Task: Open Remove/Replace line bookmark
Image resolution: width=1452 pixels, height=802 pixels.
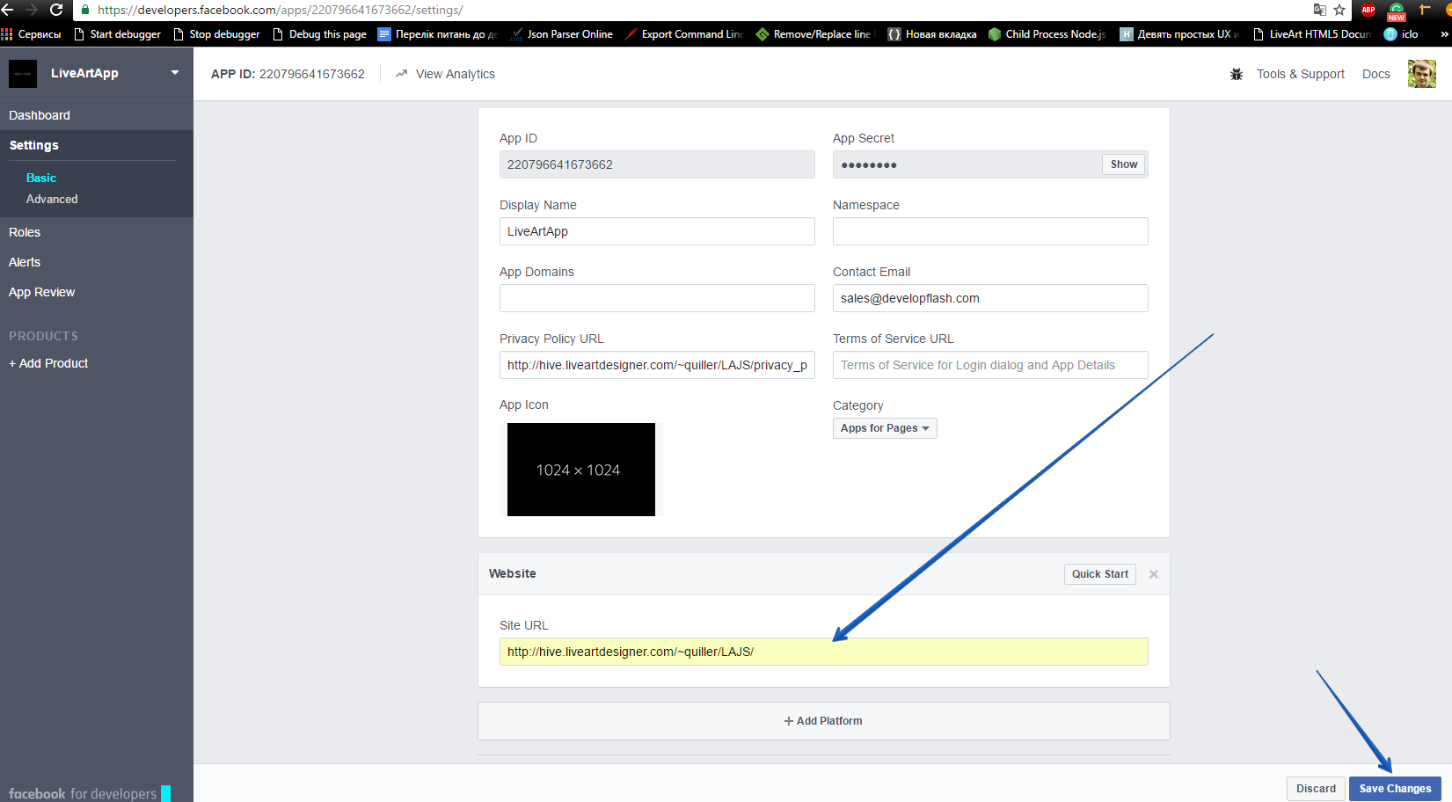Action: 814,34
